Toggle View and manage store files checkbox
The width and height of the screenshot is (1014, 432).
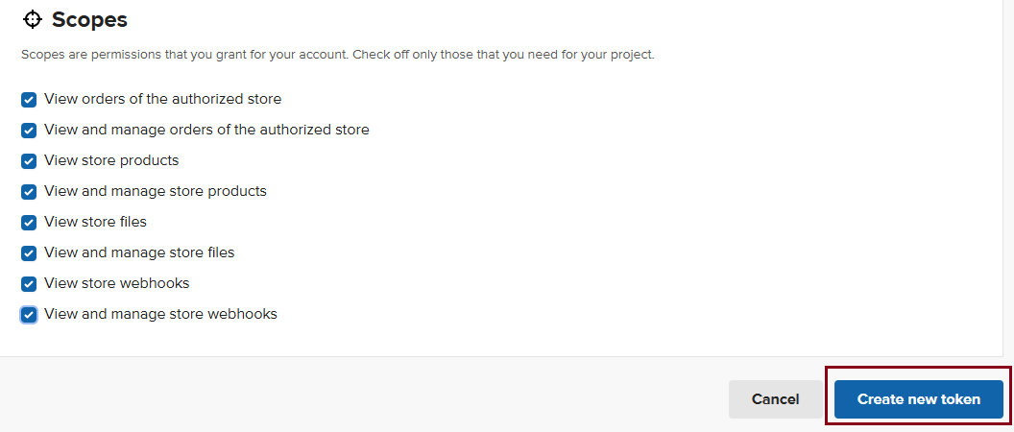(29, 252)
